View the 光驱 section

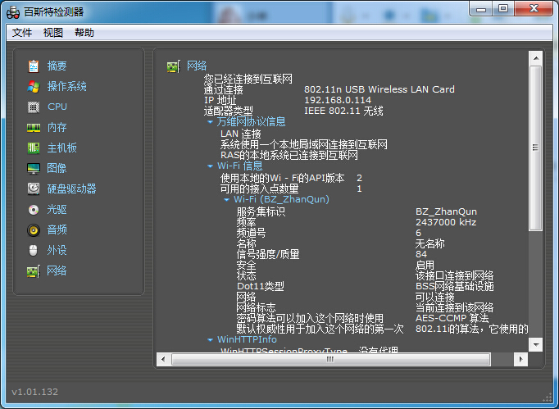point(57,209)
